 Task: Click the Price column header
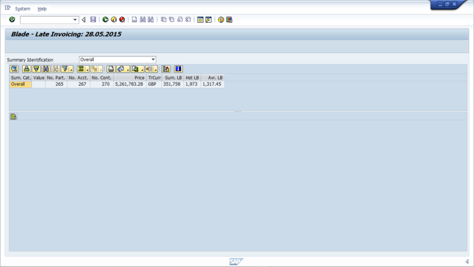pyautogui.click(x=130, y=78)
